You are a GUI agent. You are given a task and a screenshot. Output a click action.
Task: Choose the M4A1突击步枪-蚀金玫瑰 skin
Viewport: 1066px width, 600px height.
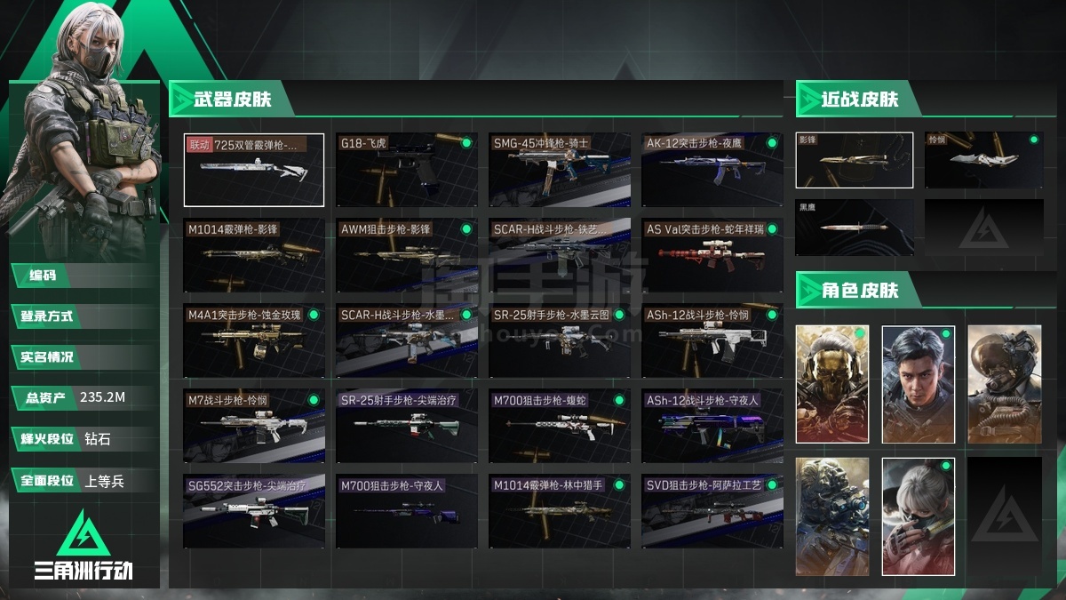point(254,340)
